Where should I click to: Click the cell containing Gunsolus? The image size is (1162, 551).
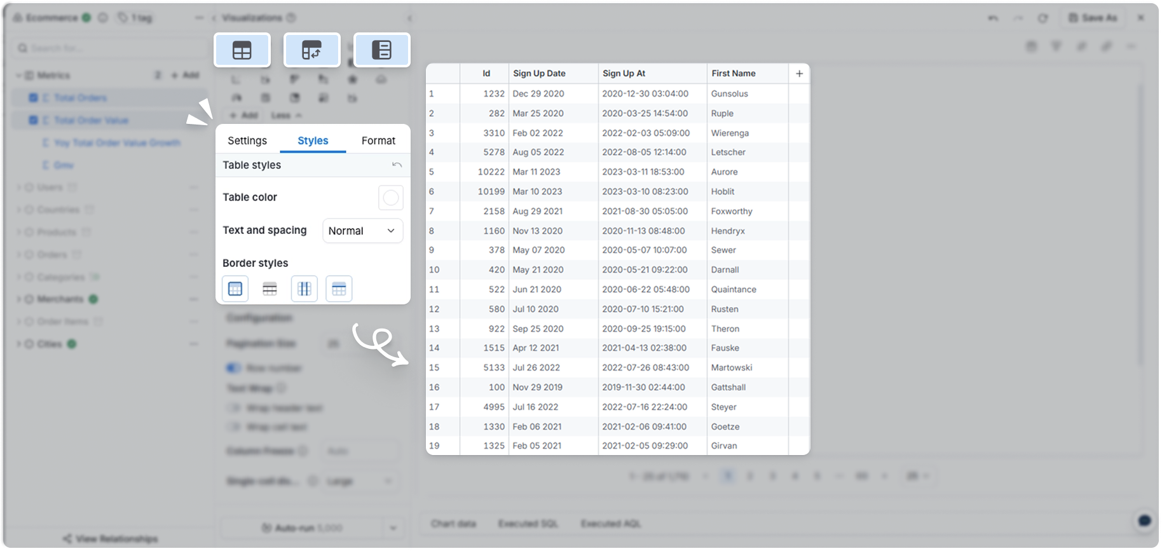point(748,93)
